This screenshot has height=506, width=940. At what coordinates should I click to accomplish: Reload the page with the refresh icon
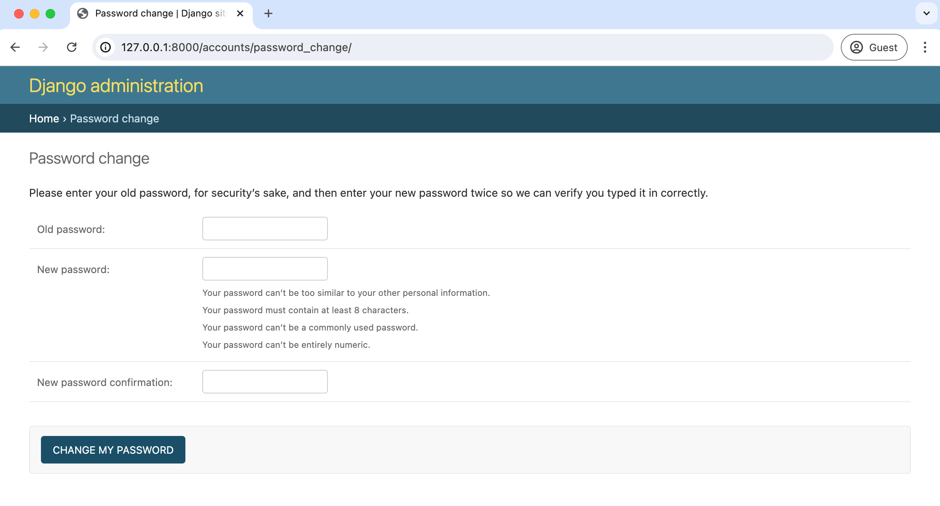72,47
